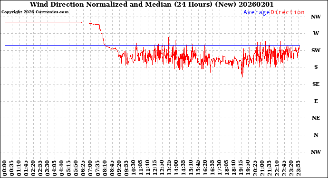
Task: Click the chart title text
Action: click(152, 4)
